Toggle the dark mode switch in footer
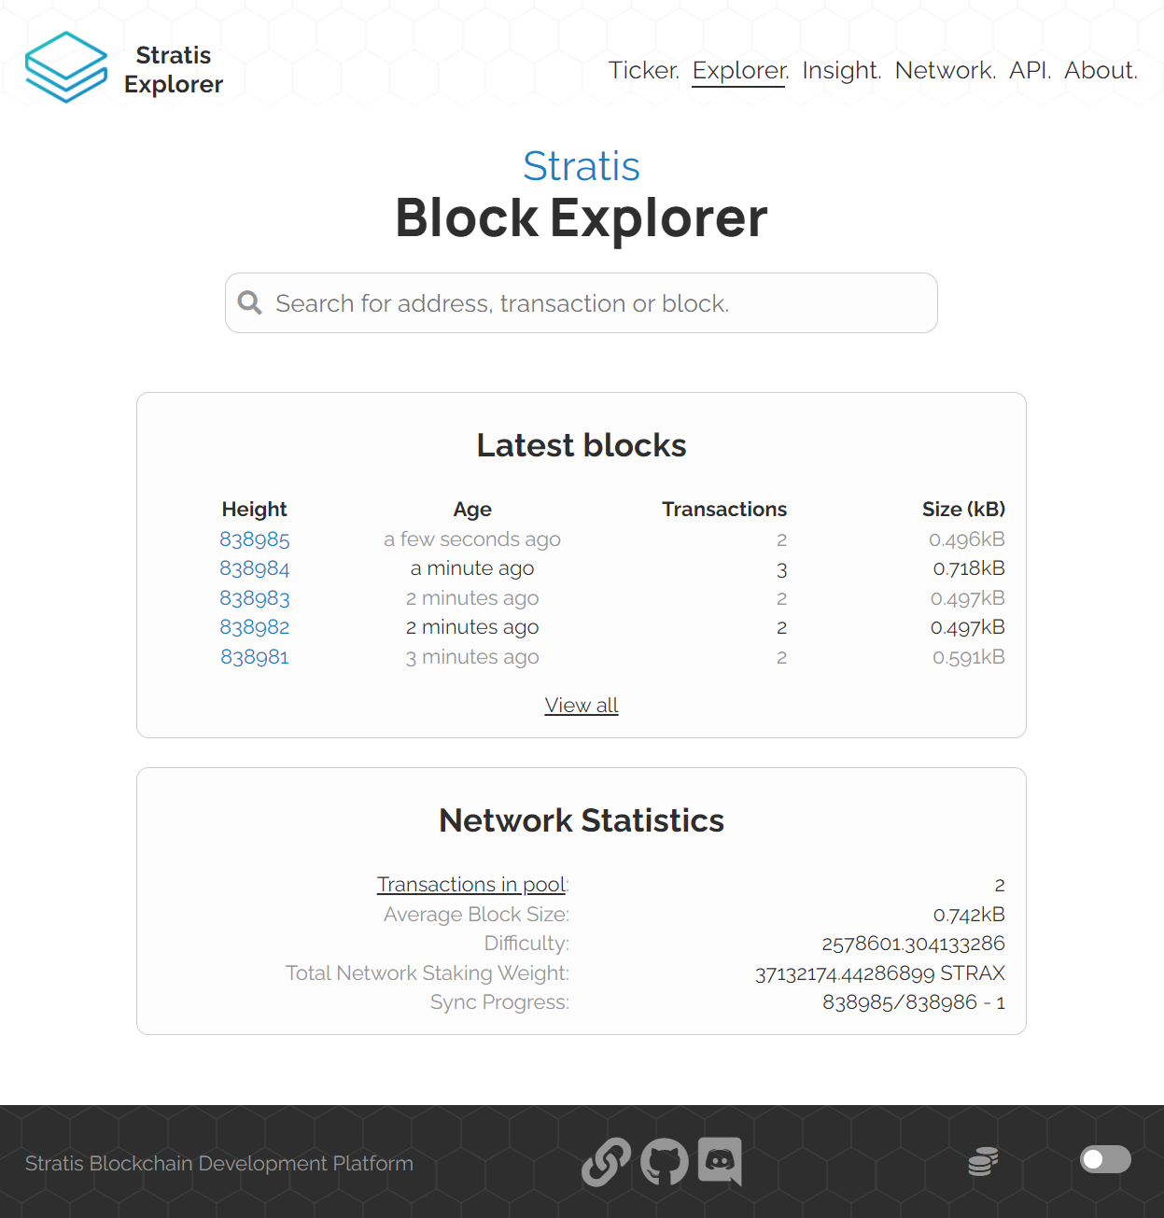1164x1218 pixels. 1105,1159
